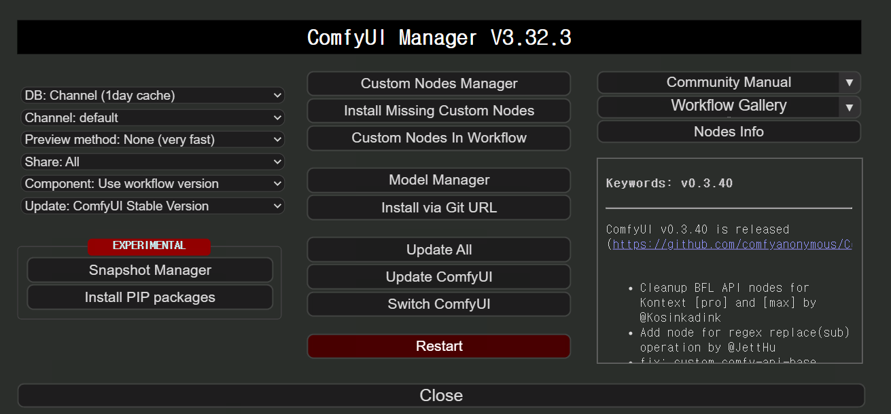Open Switch ComfyUI version option
891x414 pixels.
tap(438, 304)
